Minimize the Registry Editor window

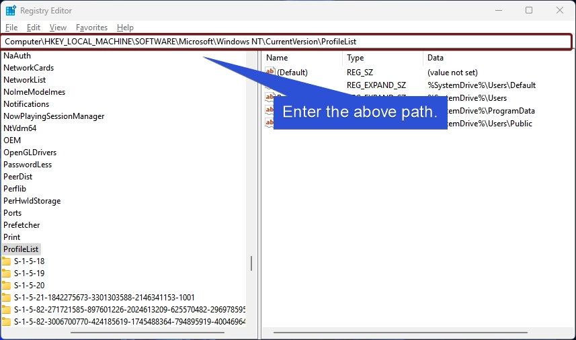click(x=499, y=11)
